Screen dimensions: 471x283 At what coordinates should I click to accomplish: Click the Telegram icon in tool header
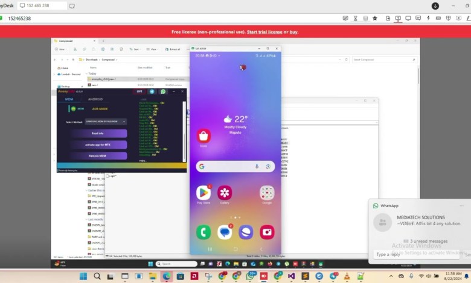[152, 92]
